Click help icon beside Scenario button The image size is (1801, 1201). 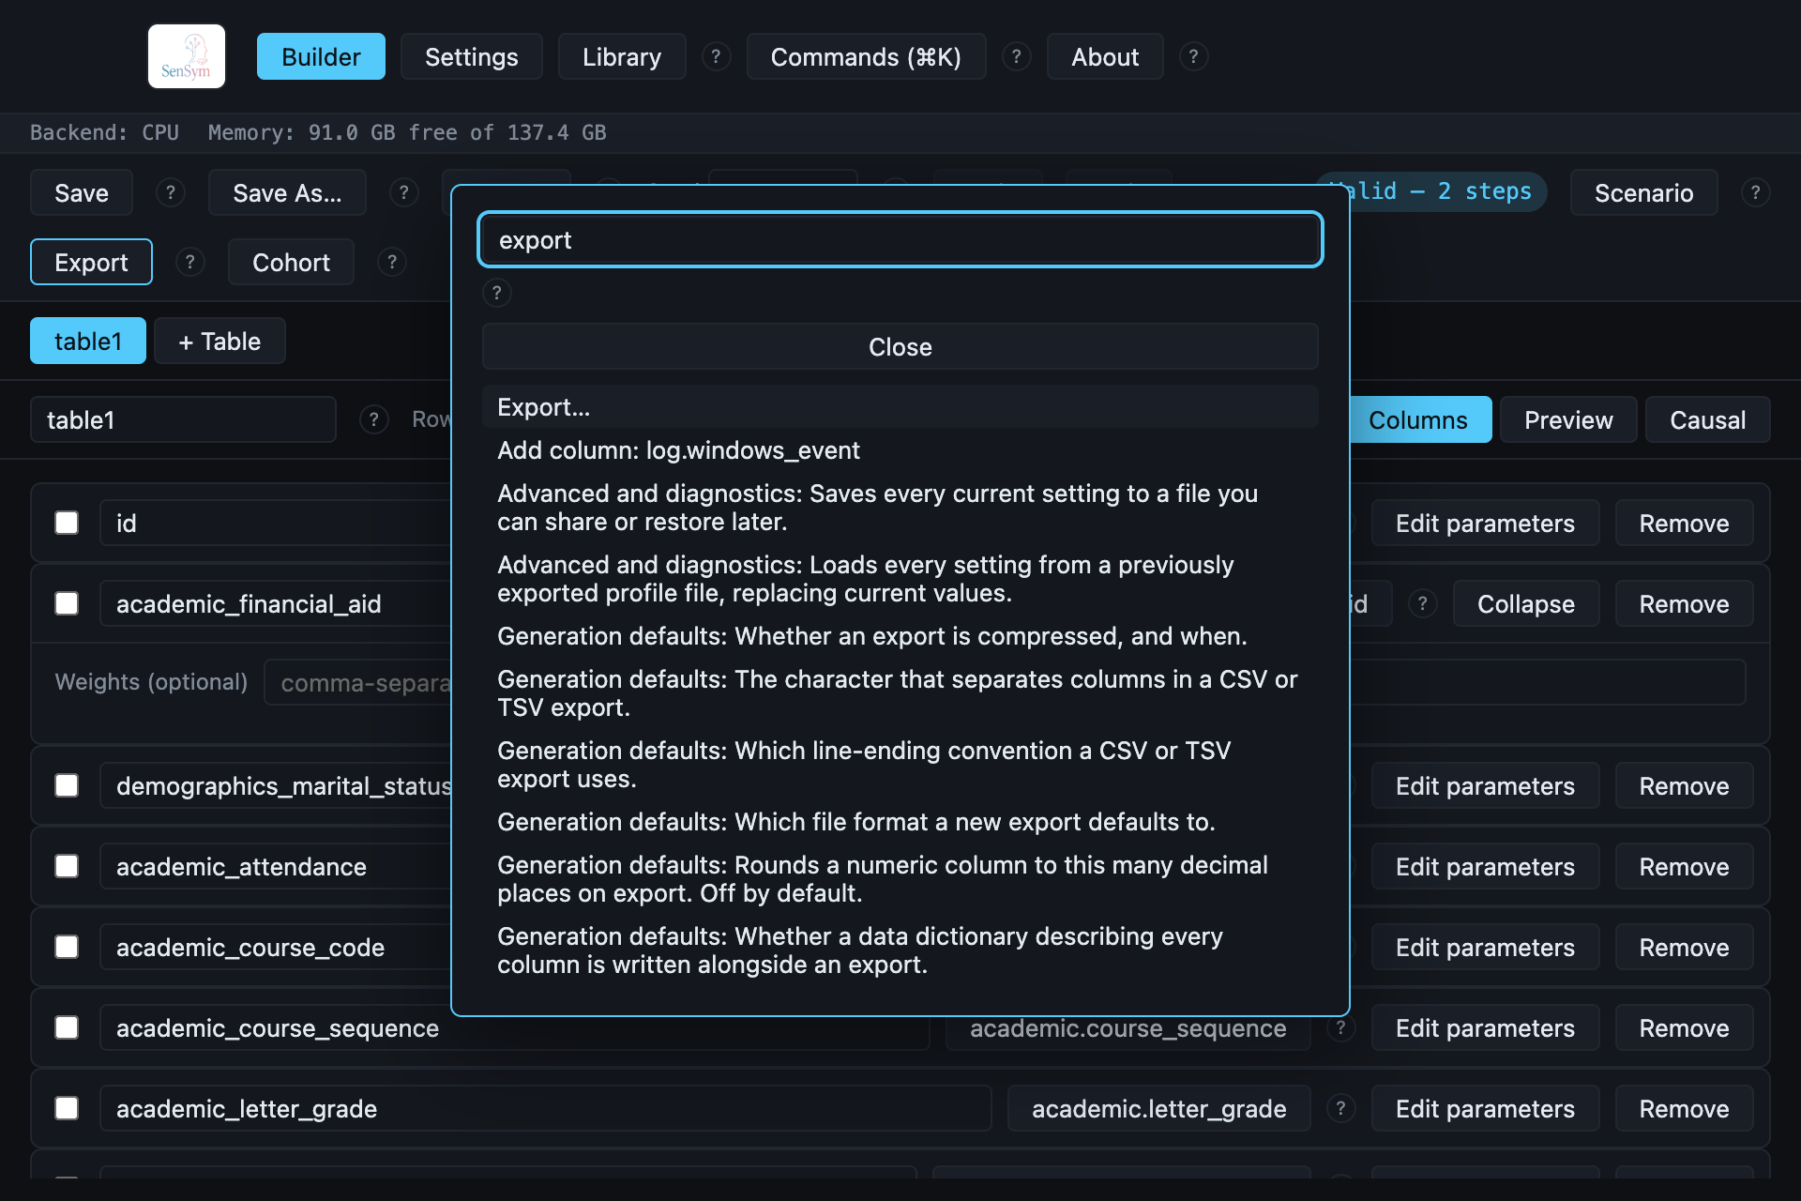1755,192
